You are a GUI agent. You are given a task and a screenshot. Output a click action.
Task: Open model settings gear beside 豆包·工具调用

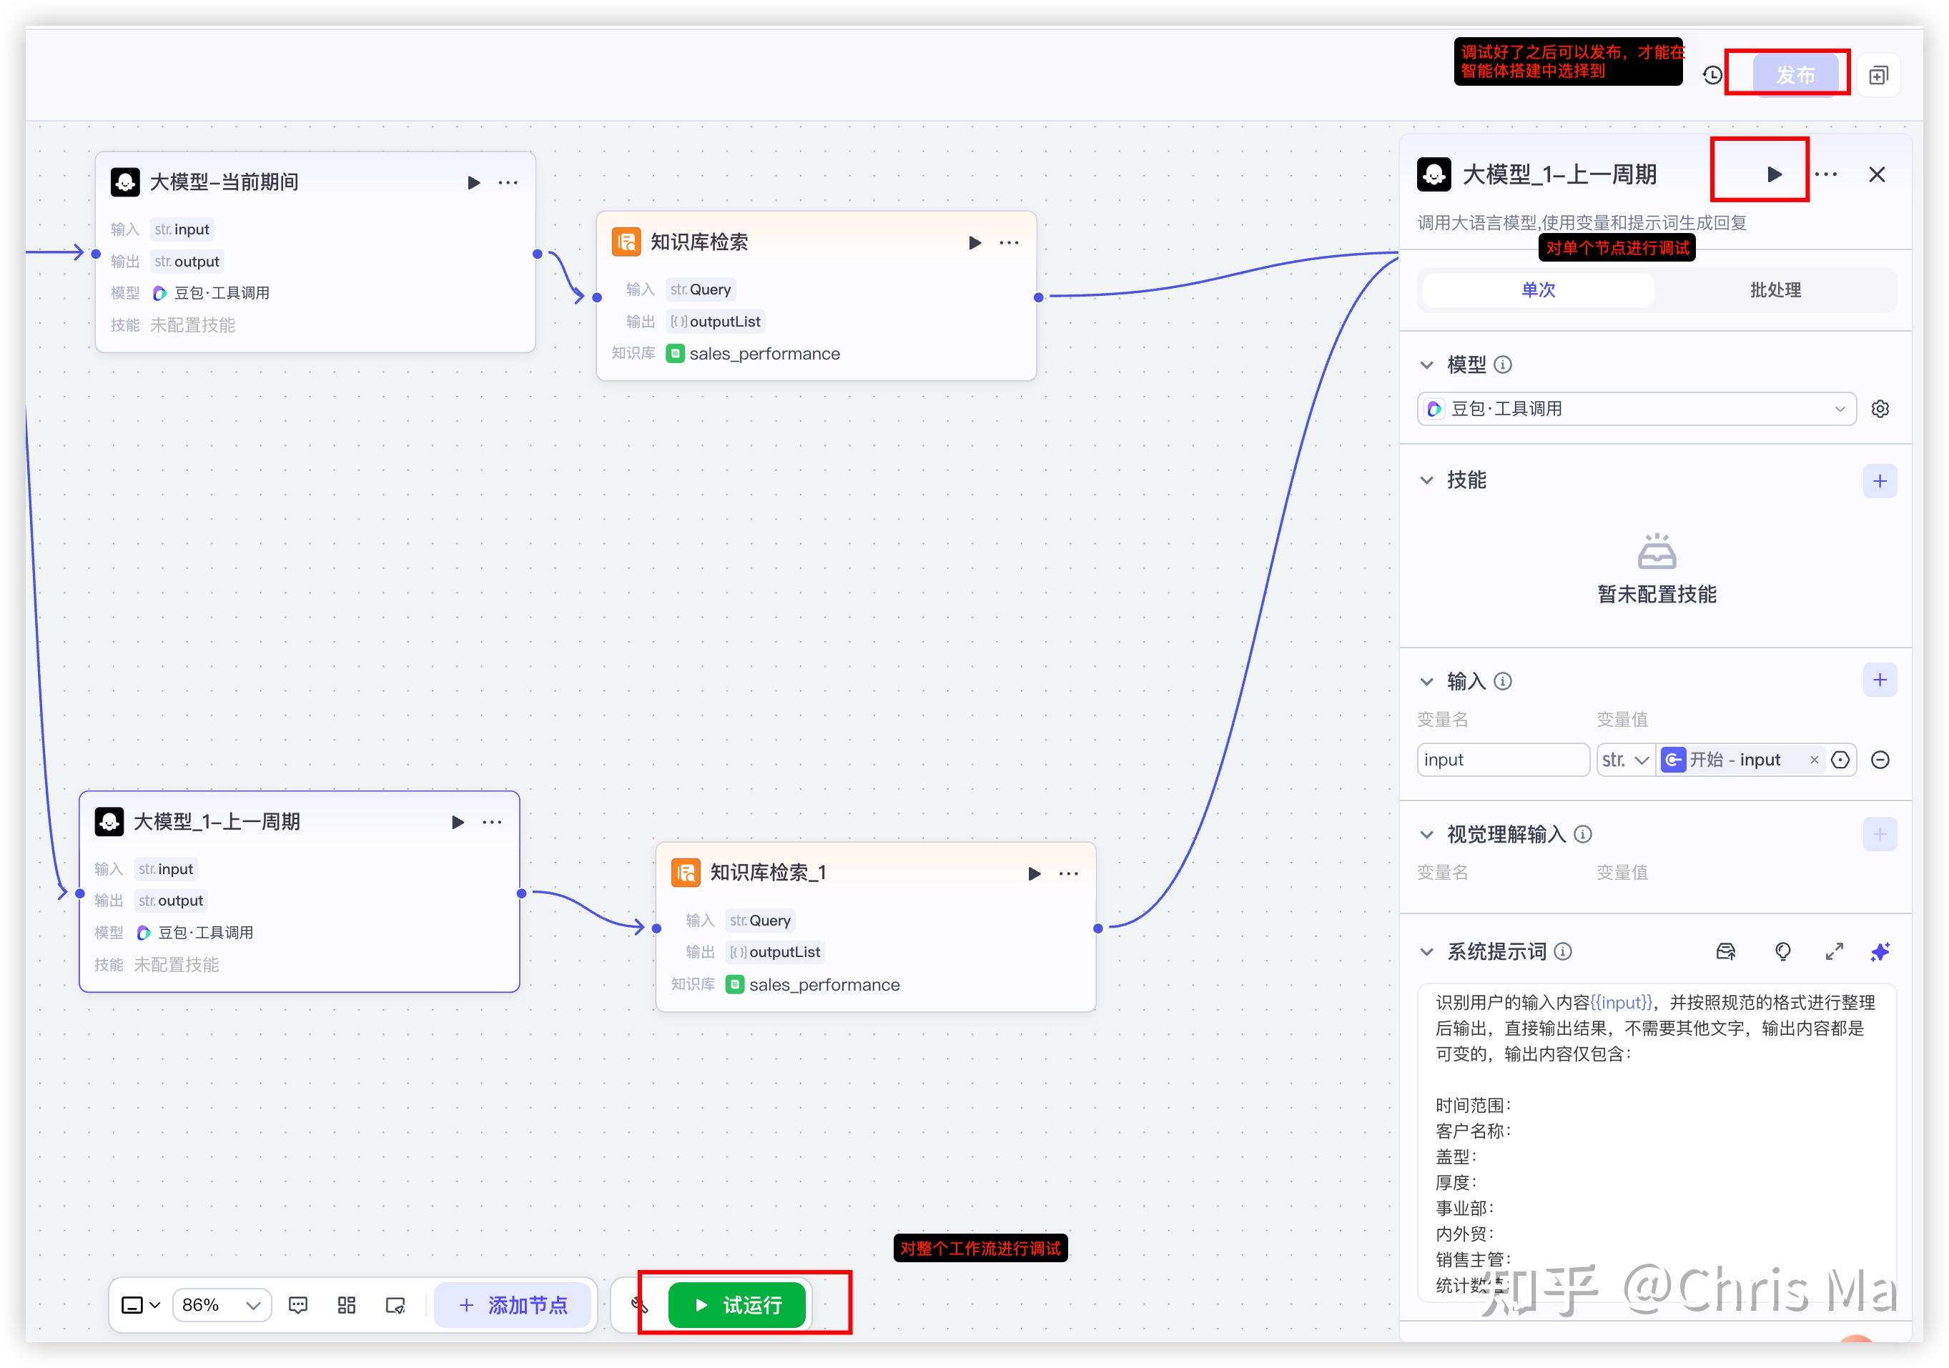1880,409
